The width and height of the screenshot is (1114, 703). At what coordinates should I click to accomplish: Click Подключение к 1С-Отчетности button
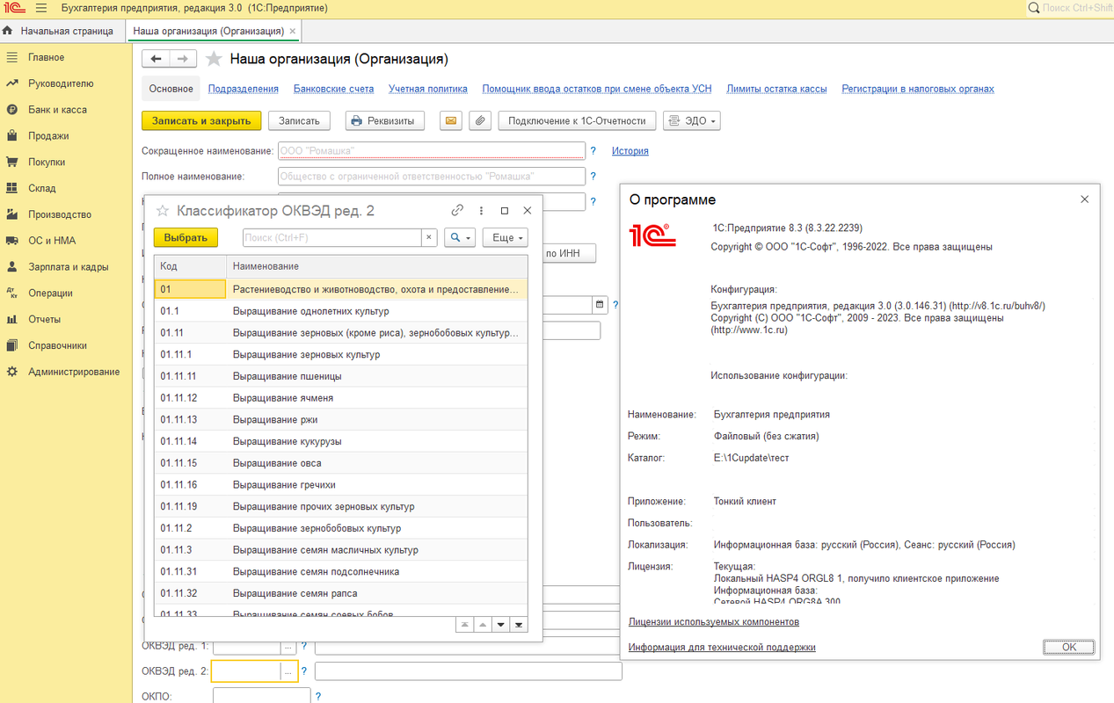click(x=577, y=120)
